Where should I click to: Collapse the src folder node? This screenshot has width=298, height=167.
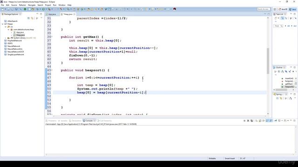tap(6, 27)
